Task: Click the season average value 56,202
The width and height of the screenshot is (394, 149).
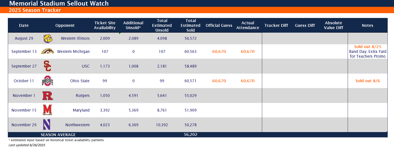Action: (191, 135)
